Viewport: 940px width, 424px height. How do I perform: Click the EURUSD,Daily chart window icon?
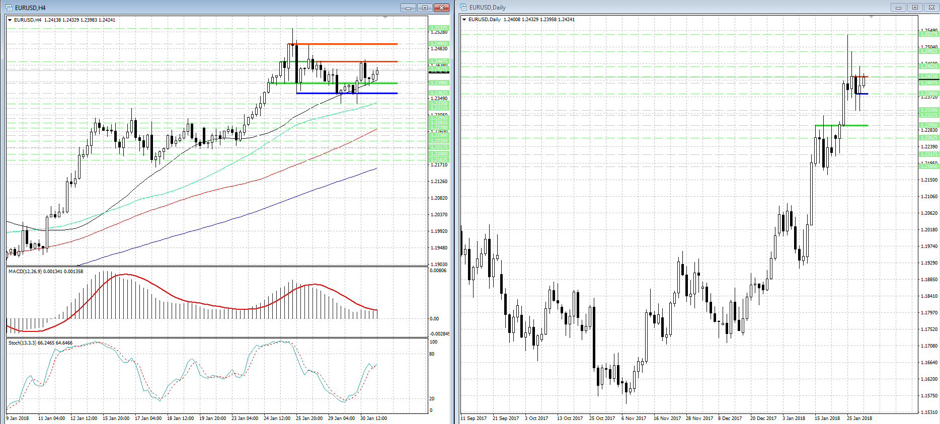[x=463, y=8]
